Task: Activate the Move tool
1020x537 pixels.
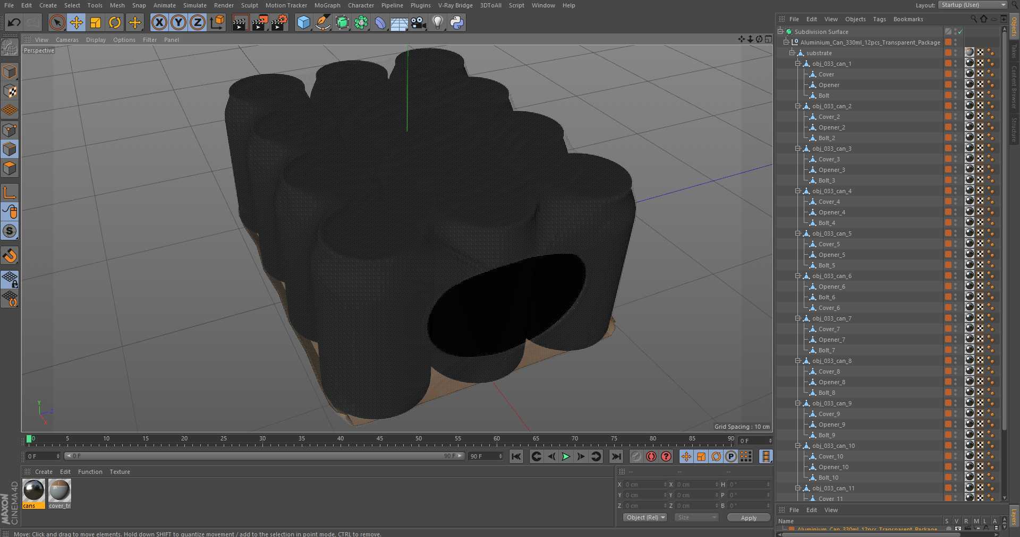Action: click(x=76, y=22)
